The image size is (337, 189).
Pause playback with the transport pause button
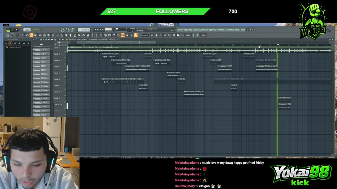(12, 30)
